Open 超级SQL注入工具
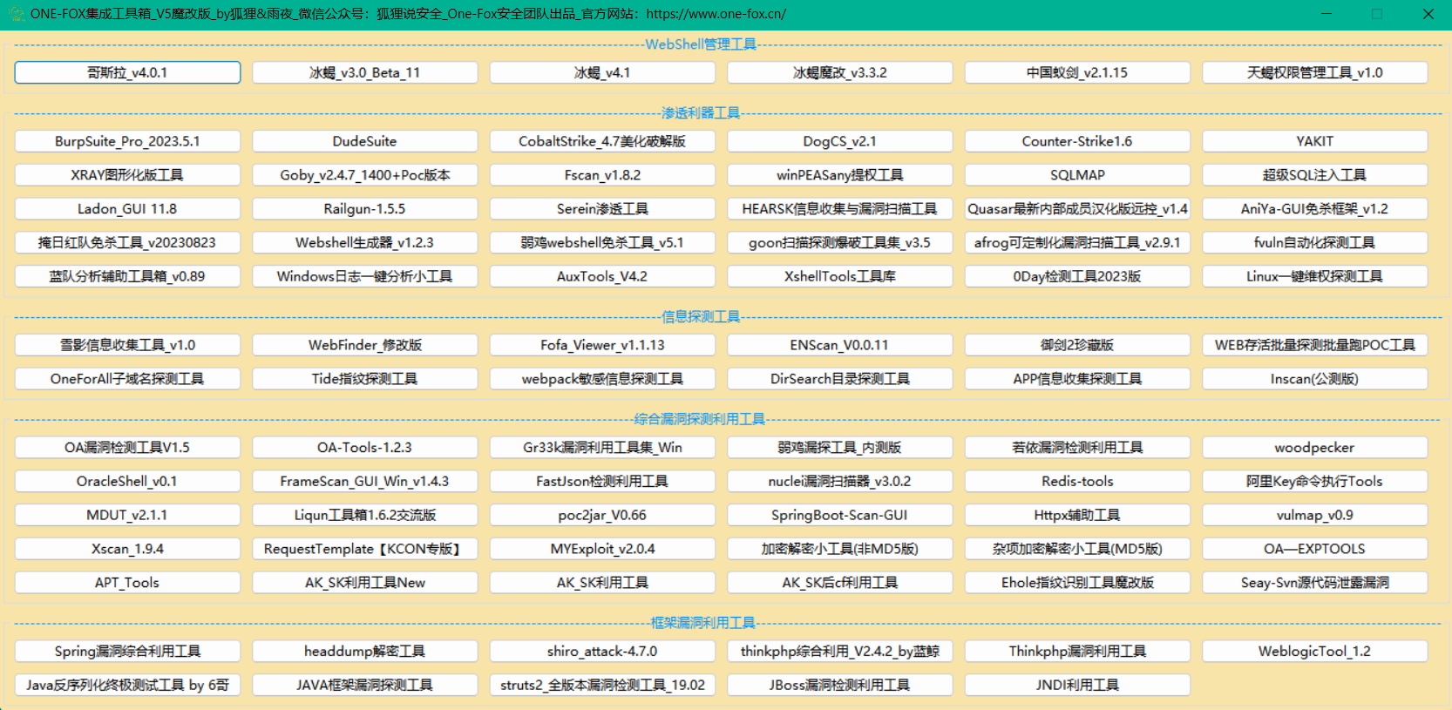1452x710 pixels. 1315,175
